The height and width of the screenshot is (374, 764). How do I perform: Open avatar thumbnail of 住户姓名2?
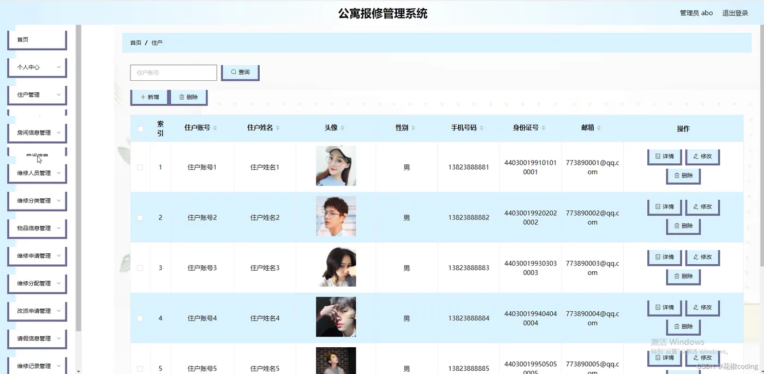336,216
